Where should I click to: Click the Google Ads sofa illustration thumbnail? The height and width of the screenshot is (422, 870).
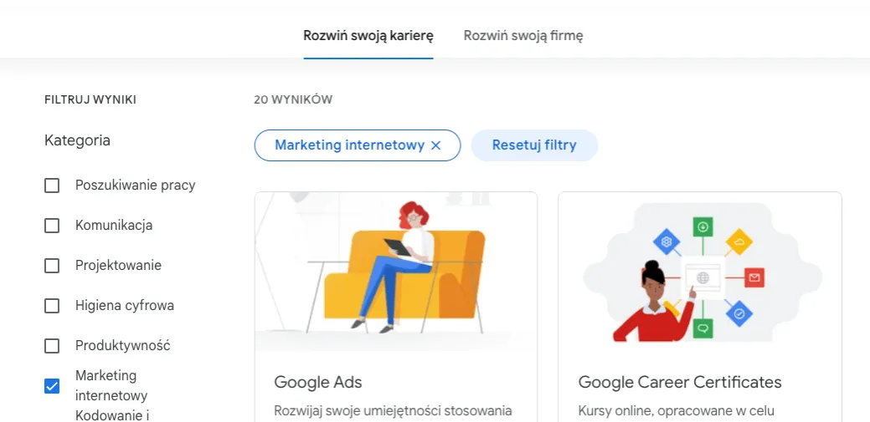pyautogui.click(x=395, y=272)
